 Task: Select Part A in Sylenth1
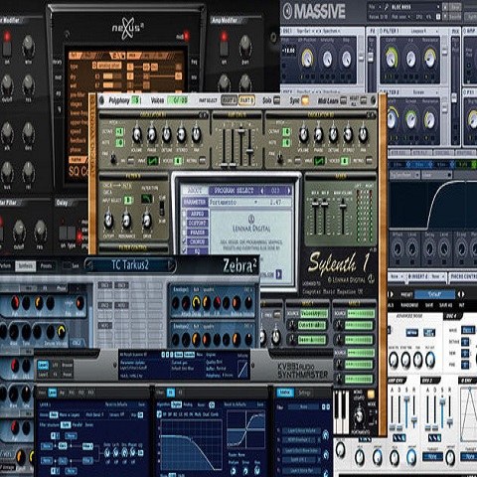click(229, 100)
